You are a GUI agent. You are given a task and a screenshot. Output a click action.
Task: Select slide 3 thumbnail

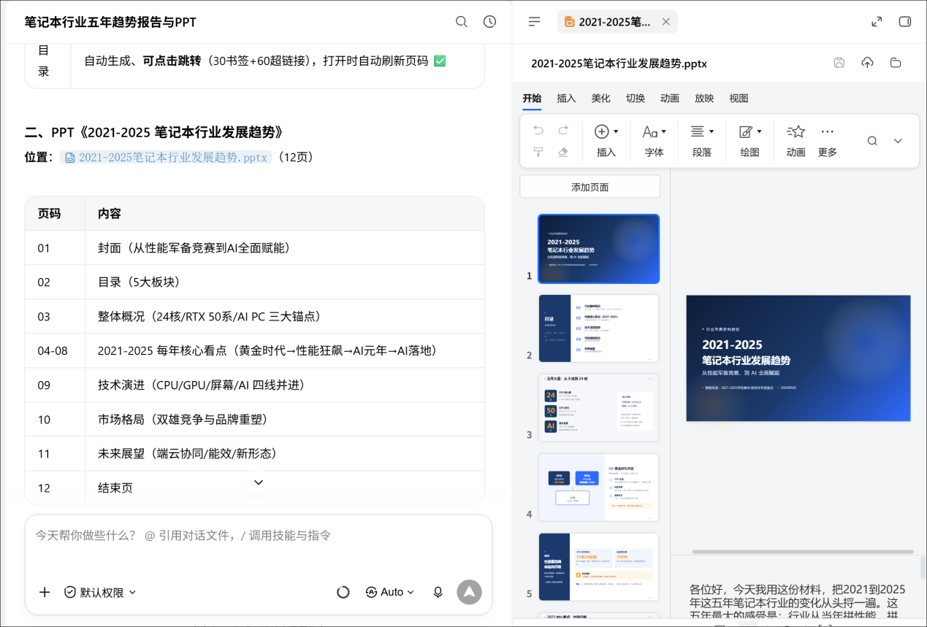click(x=598, y=408)
